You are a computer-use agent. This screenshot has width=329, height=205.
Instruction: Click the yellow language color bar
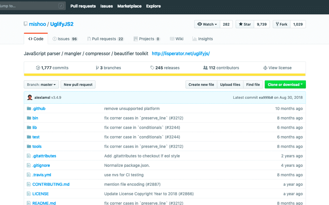164,75
